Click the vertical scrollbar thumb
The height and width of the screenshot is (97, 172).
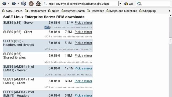coord(170,41)
